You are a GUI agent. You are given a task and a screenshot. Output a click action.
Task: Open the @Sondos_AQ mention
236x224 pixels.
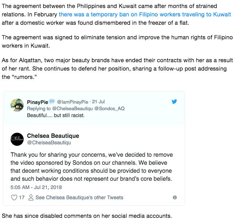coord(109,108)
